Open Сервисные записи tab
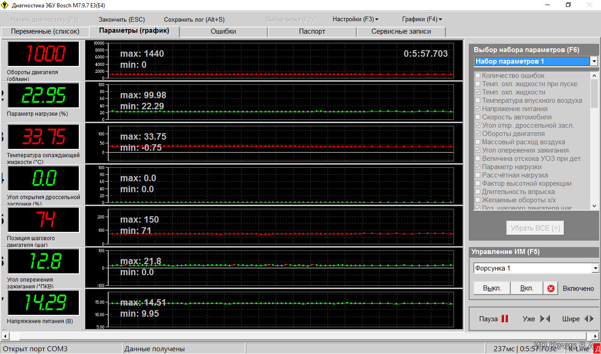 (401, 32)
